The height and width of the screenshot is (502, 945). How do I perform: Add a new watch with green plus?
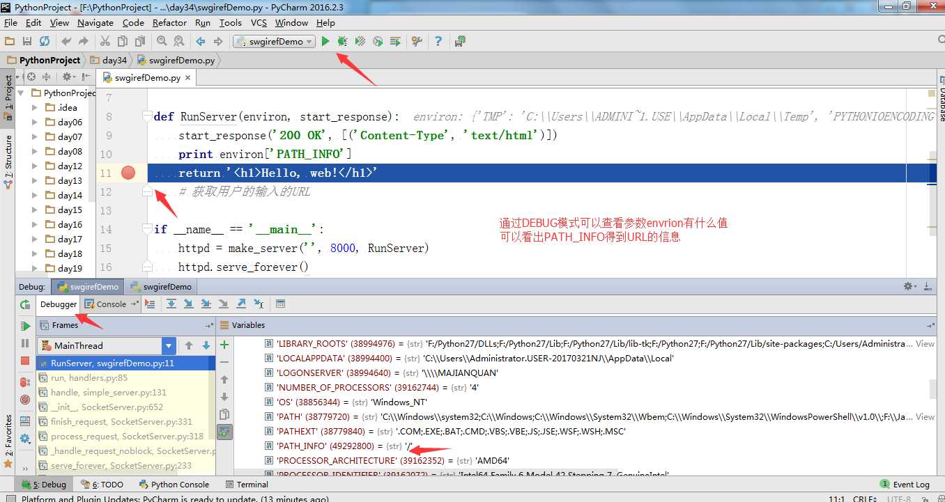pos(224,345)
